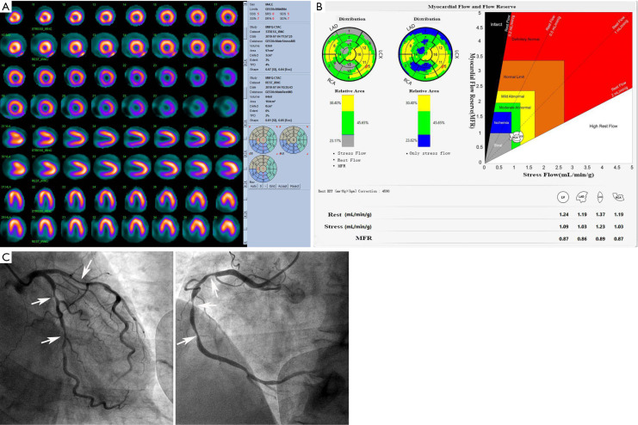Click top-left polar map in panel A
Viewport: 638px width, 425px height.
point(263,139)
